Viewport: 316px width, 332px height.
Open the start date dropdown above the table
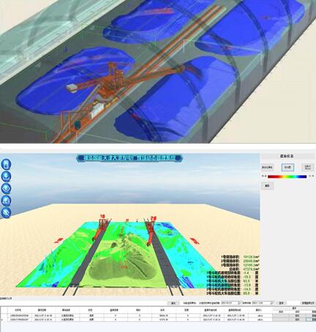tap(240, 303)
